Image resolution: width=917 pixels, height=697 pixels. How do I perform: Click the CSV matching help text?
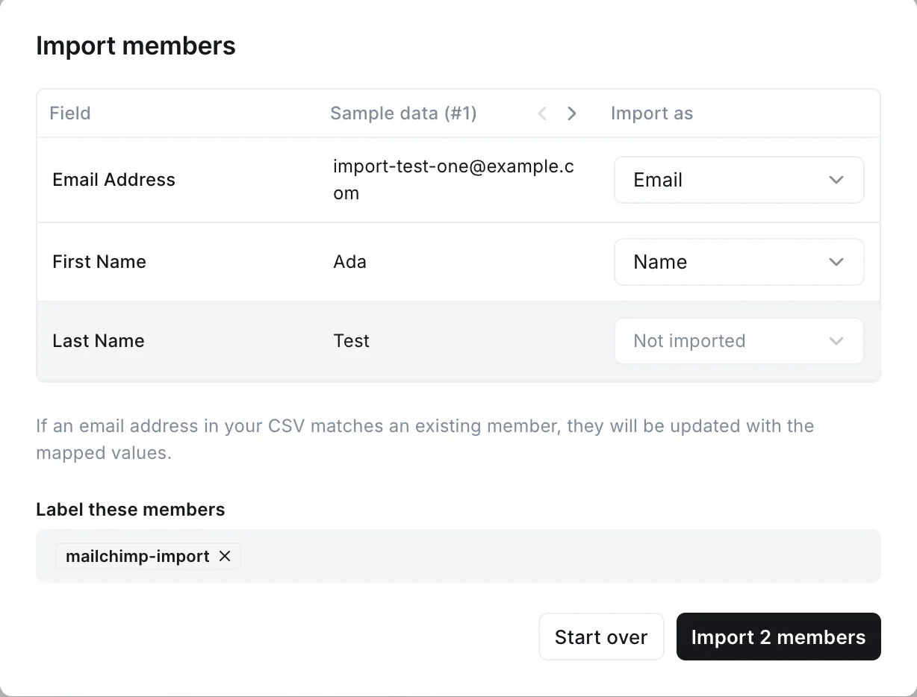[425, 440]
